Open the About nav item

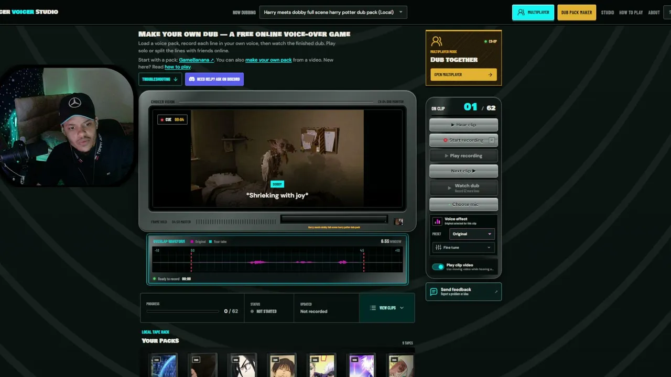pyautogui.click(x=654, y=13)
